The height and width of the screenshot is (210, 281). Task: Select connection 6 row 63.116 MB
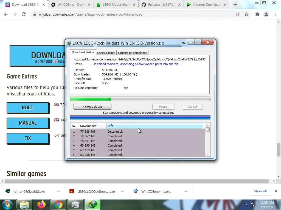click(138, 155)
